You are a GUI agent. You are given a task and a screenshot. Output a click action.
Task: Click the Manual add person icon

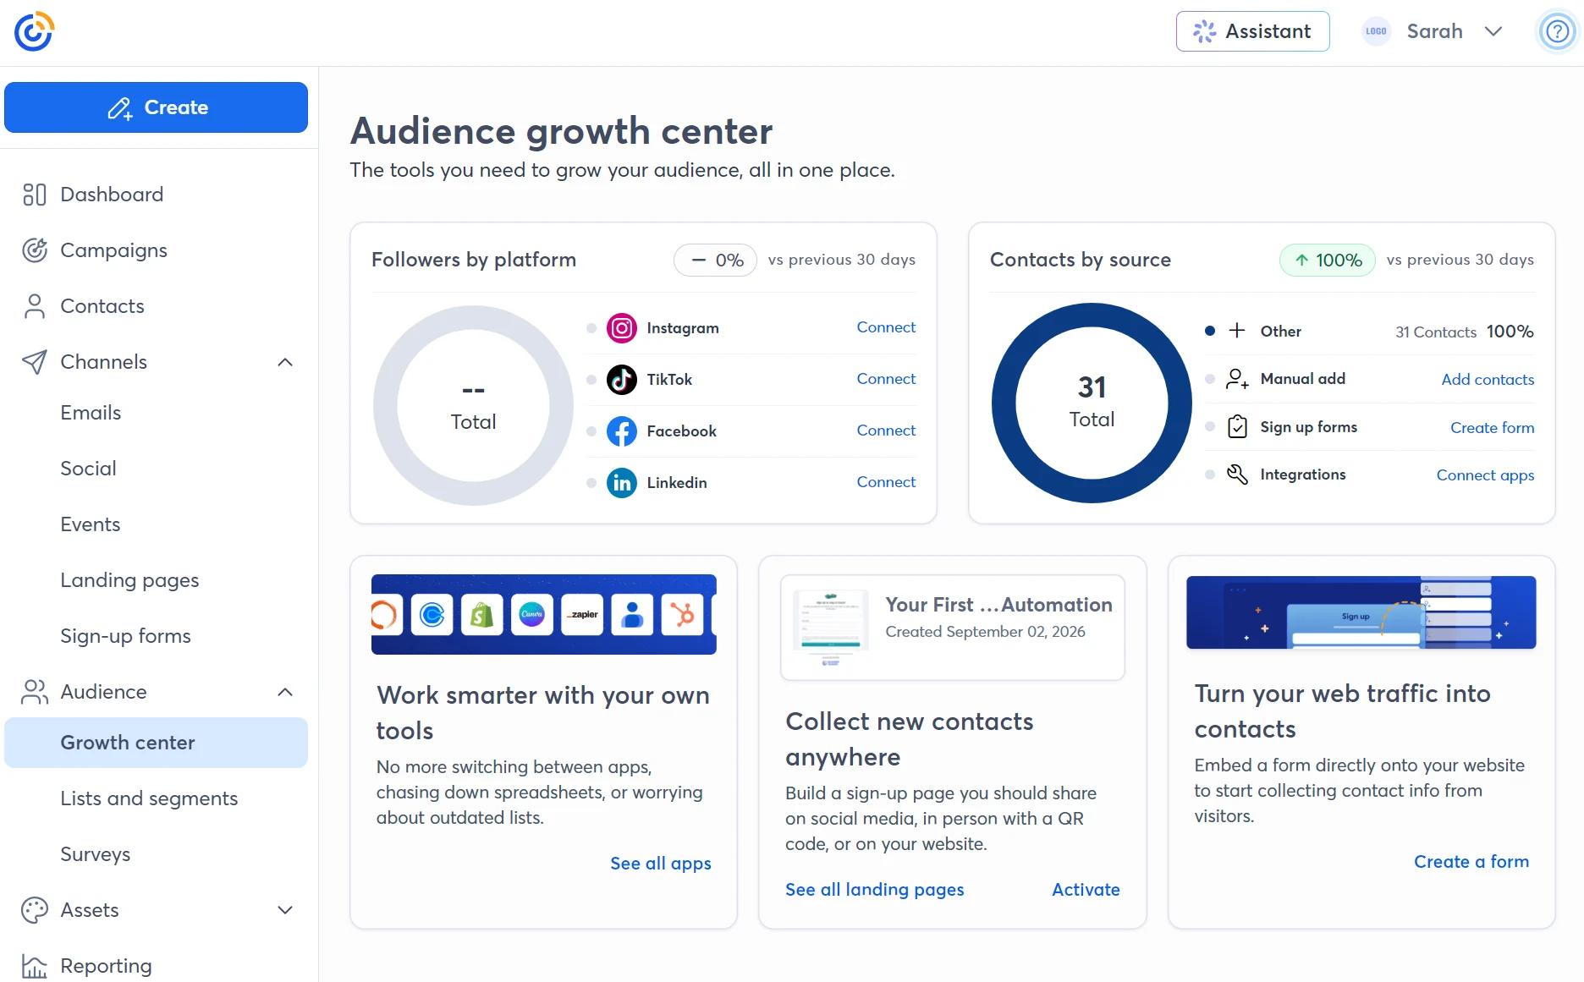1237,379
